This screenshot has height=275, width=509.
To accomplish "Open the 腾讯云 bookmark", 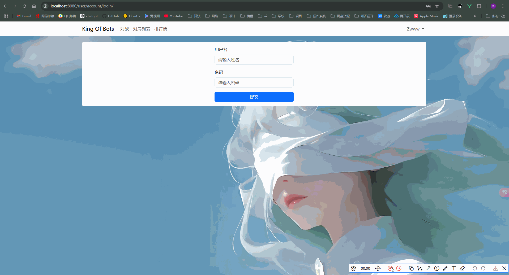I will [402, 16].
